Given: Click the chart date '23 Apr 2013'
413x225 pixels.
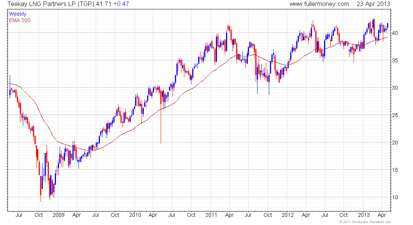Looking at the screenshot, I should click(x=374, y=4).
